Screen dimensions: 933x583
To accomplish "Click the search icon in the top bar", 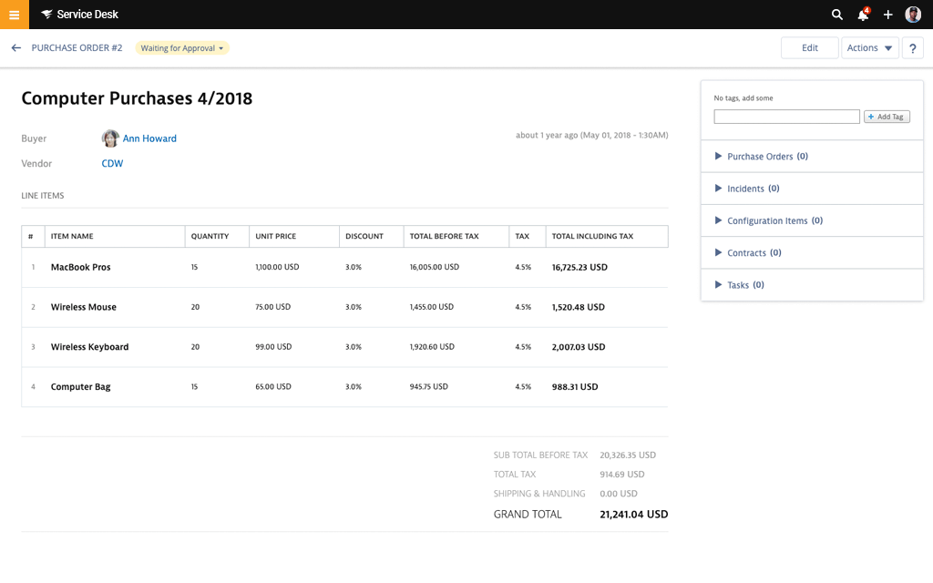I will [836, 15].
